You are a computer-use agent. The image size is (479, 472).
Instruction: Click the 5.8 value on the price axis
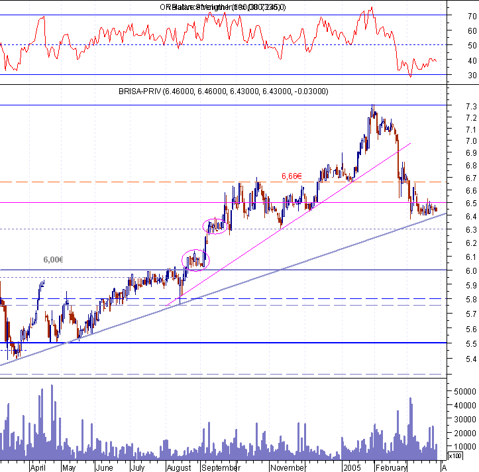[471, 299]
